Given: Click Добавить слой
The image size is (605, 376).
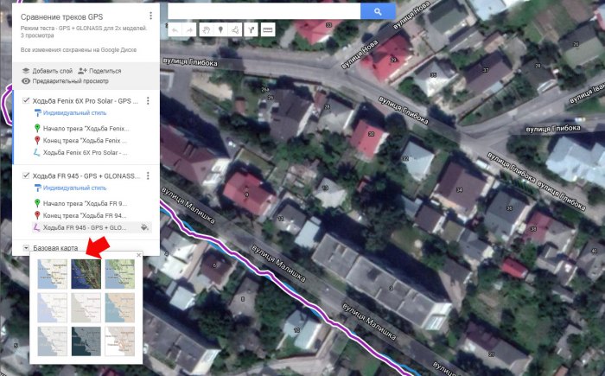Looking at the screenshot, I should (53, 71).
